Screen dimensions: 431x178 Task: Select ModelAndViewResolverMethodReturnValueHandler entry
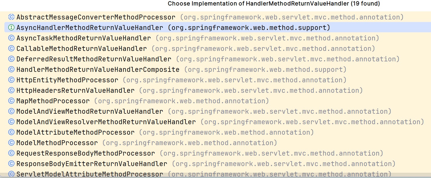pos(106,122)
